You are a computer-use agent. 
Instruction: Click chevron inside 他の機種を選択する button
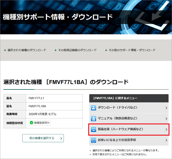[61, 138]
